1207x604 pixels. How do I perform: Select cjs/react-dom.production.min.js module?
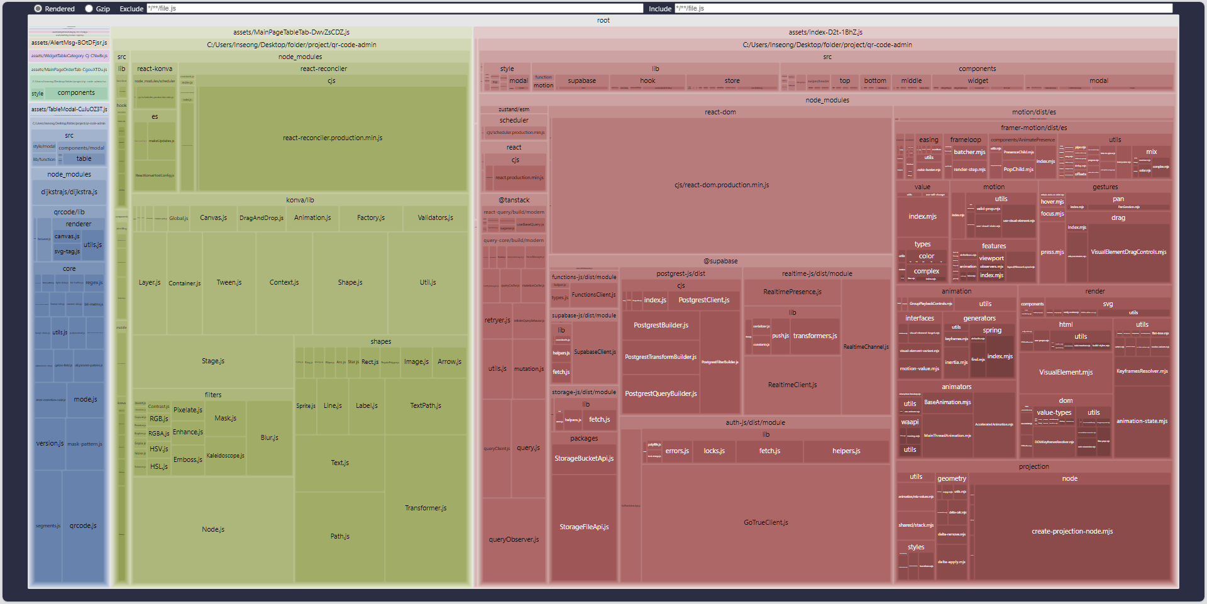(x=722, y=185)
